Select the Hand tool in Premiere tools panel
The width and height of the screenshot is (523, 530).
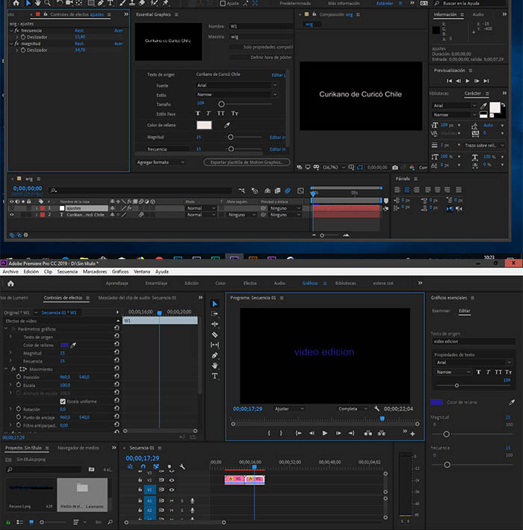pos(214,365)
